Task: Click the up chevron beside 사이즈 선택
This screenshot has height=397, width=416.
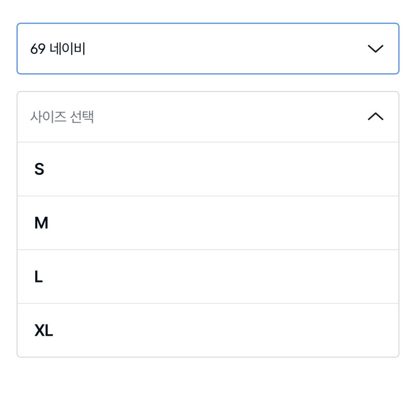Action: point(375,117)
